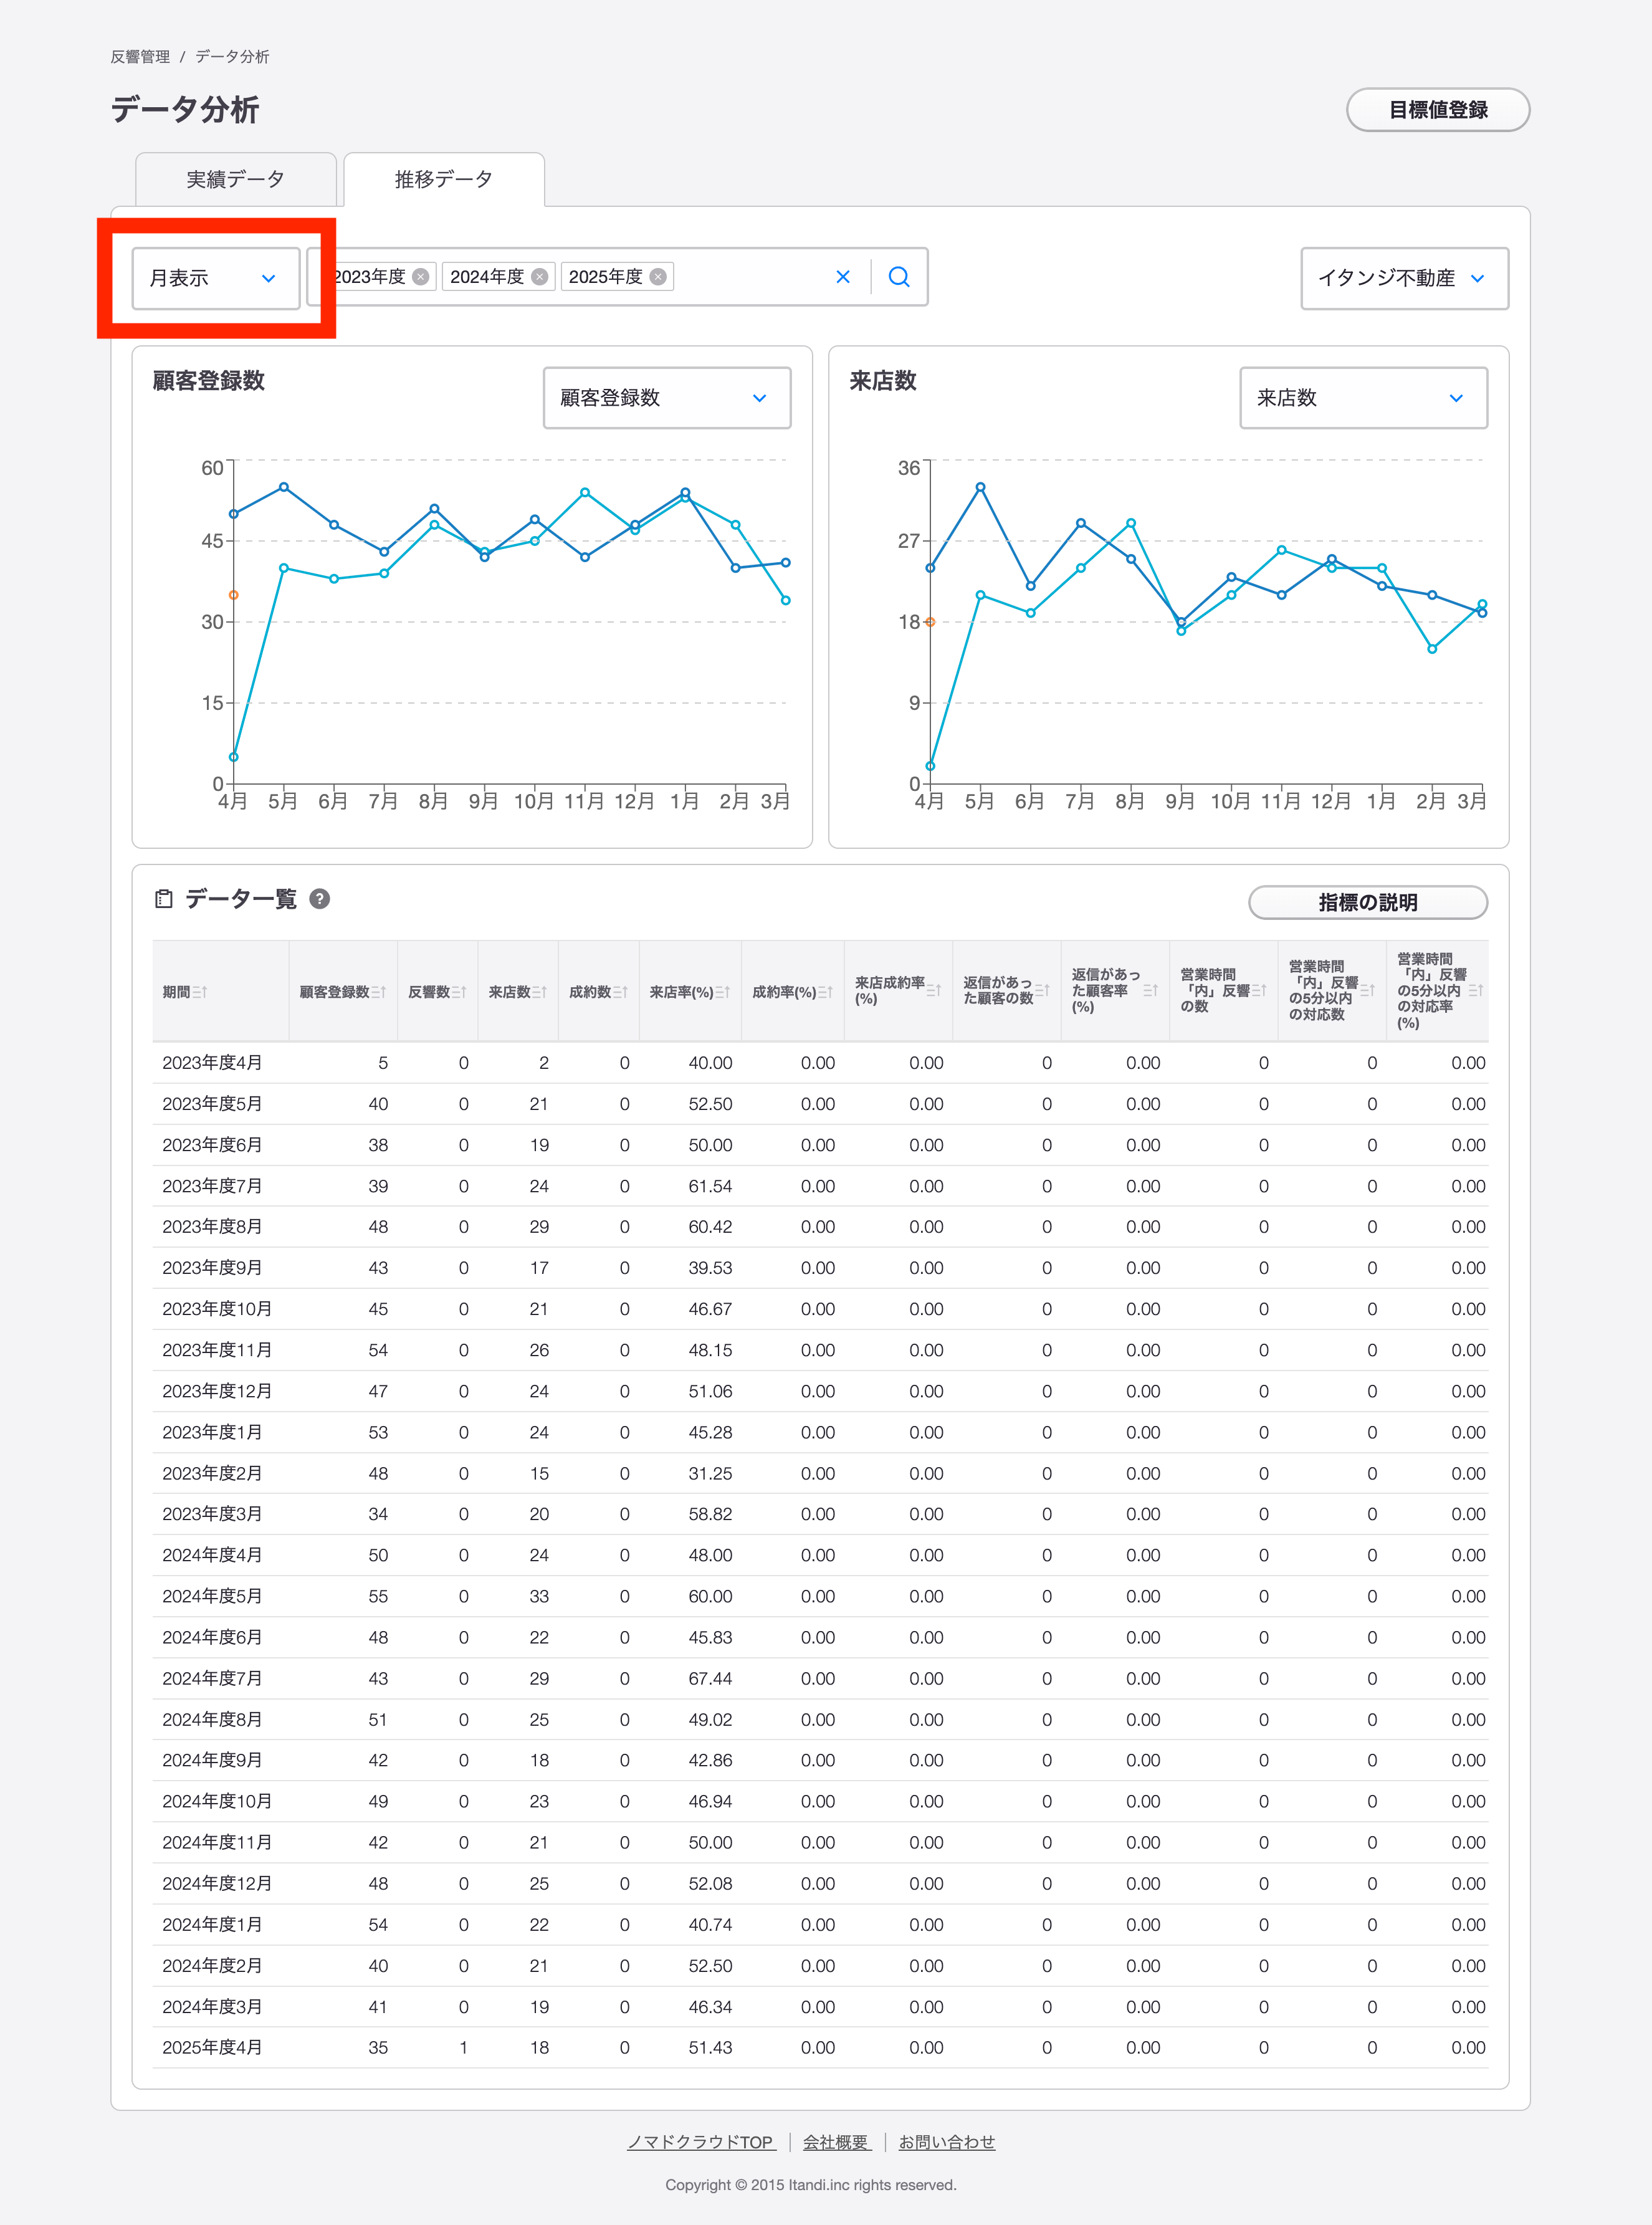Sort by 来店率(%) column icon
This screenshot has height=2225, width=1652.
click(x=723, y=992)
